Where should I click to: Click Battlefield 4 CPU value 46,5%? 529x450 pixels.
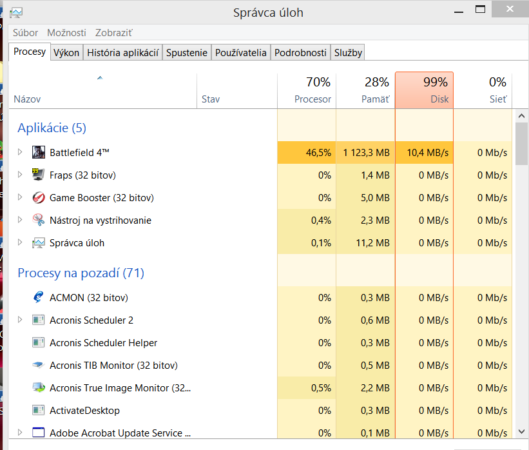pos(318,153)
